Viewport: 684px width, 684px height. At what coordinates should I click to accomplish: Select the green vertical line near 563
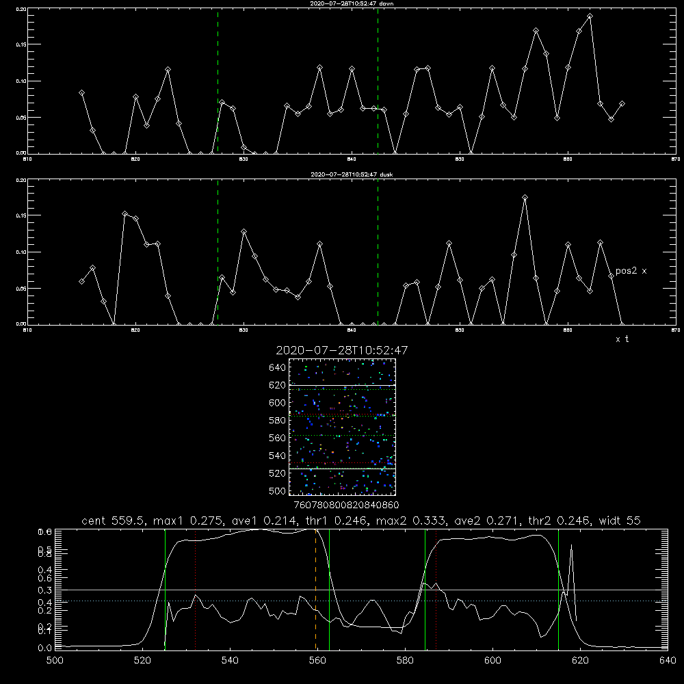[x=329, y=590]
